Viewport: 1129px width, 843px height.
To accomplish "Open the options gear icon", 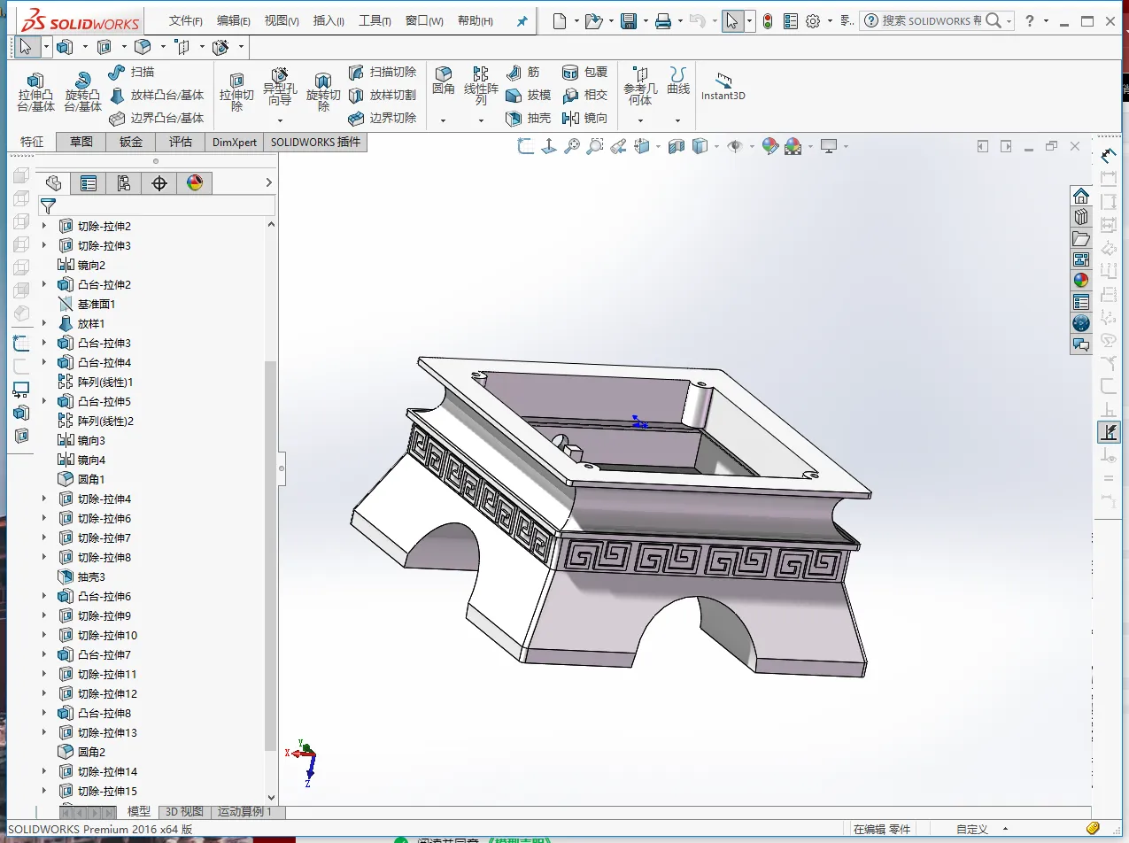I will (x=813, y=21).
